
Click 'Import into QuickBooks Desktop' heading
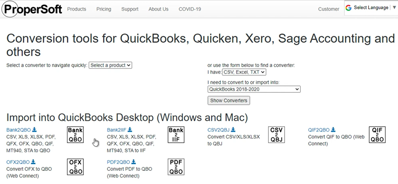[127, 117]
